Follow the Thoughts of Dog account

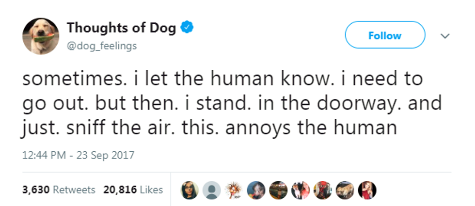(385, 35)
